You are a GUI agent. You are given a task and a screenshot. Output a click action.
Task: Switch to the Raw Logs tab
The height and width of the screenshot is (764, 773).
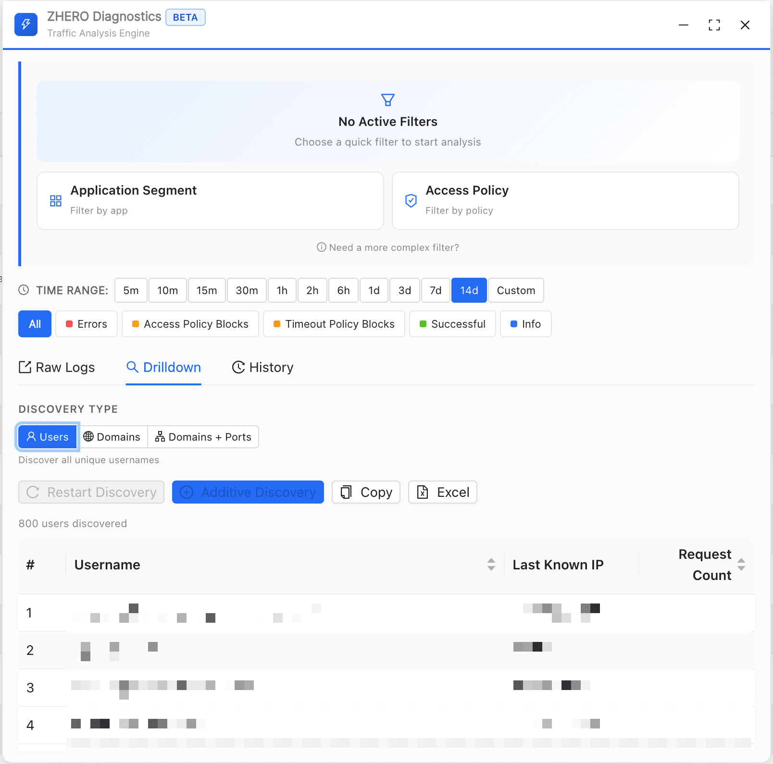pyautogui.click(x=57, y=367)
